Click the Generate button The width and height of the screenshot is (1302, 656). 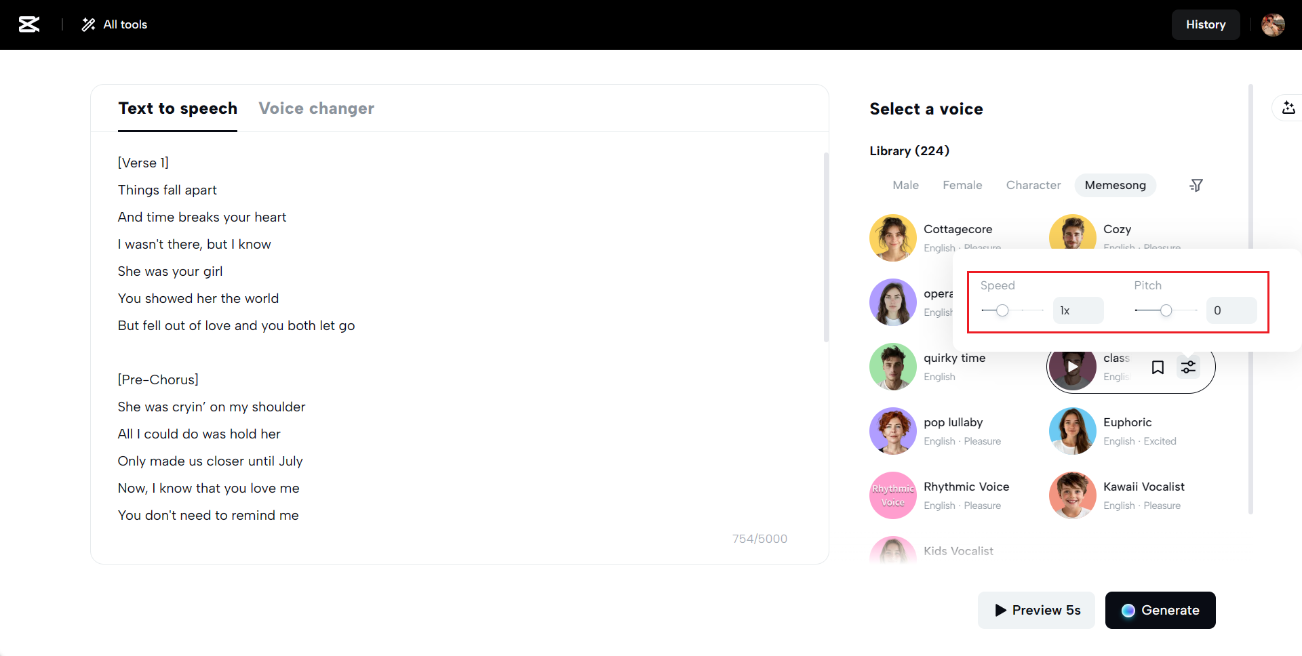[x=1160, y=610]
